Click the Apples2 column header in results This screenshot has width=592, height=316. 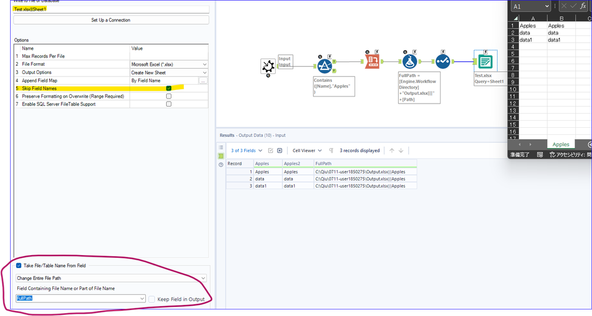[x=298, y=163]
